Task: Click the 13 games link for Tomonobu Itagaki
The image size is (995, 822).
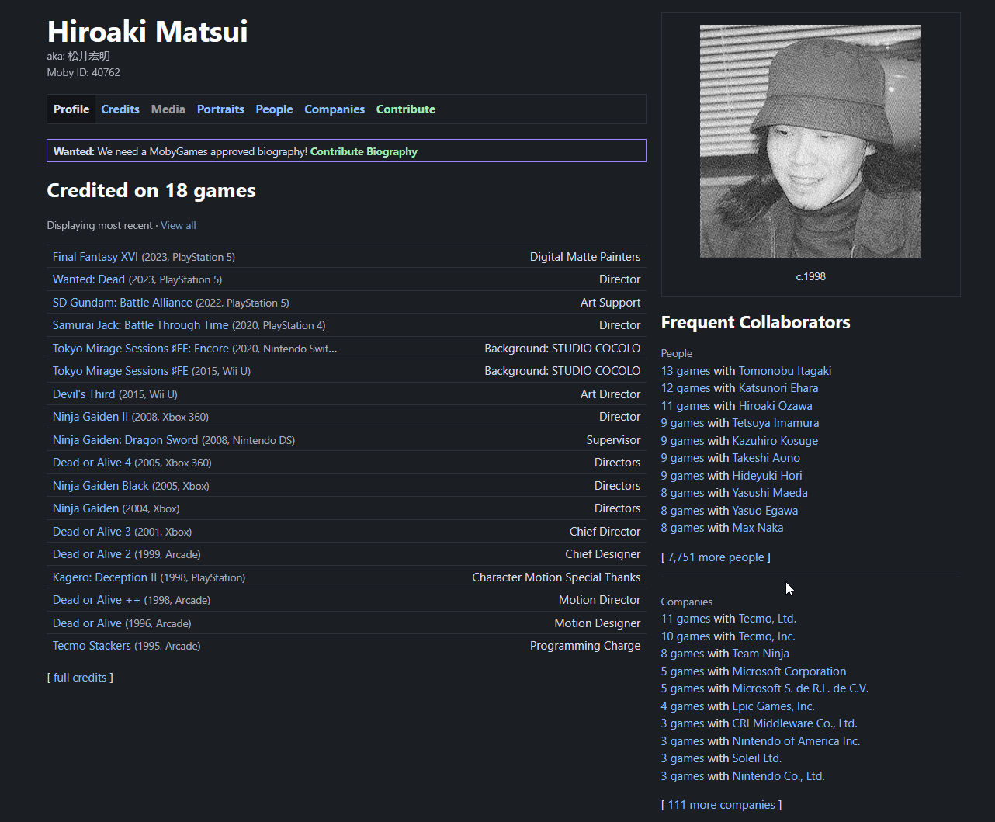Action: click(x=685, y=371)
